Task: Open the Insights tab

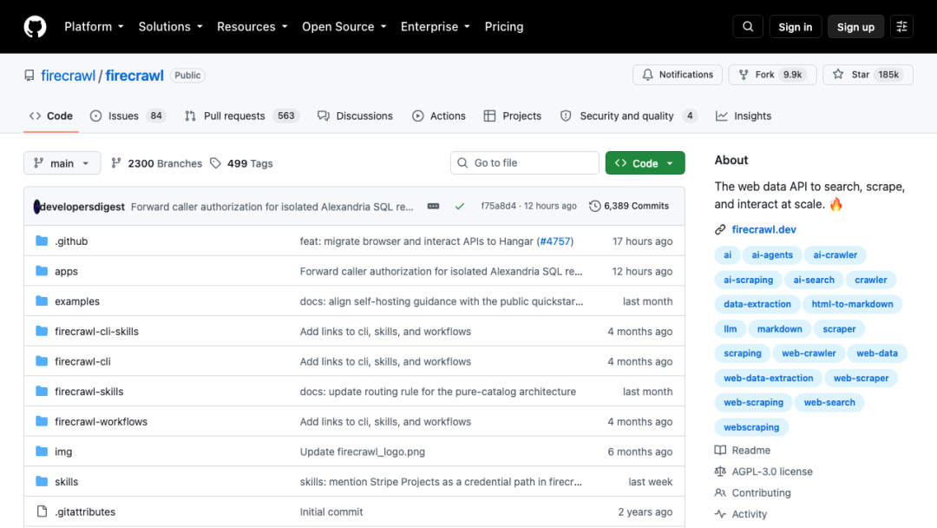Action: coord(744,116)
